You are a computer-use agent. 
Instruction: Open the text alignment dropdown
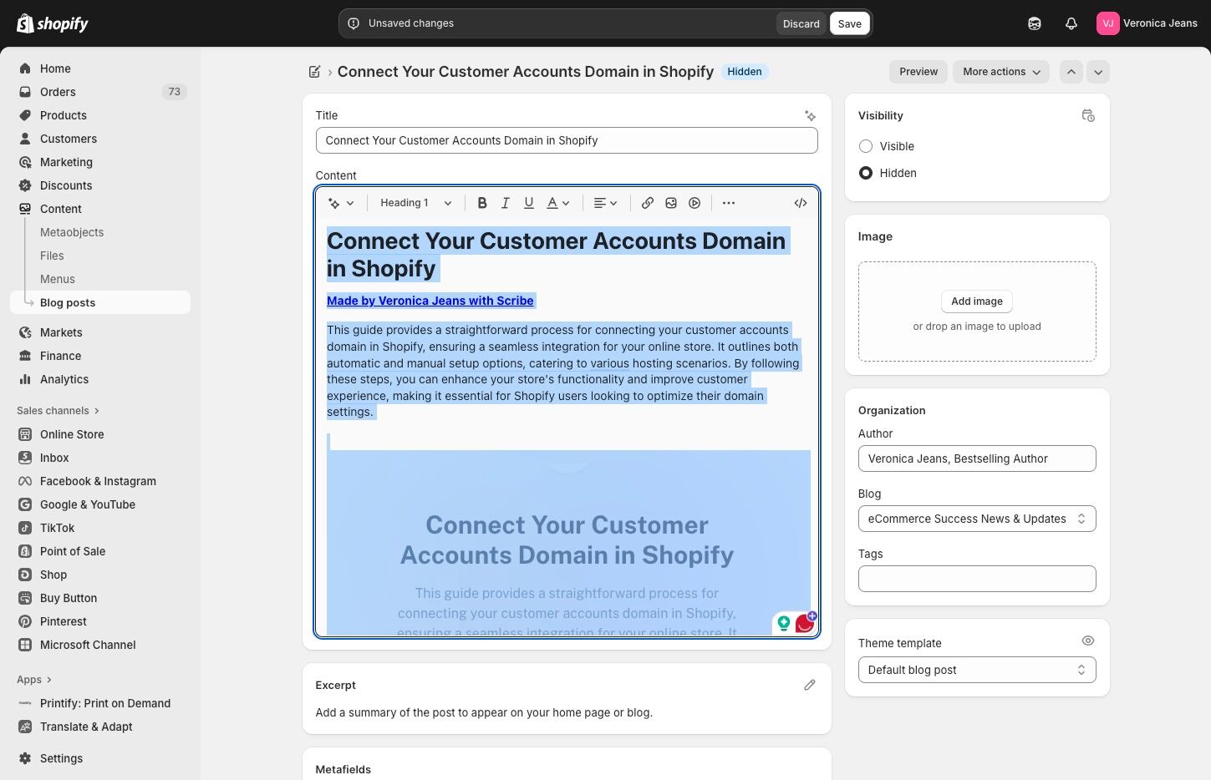tap(605, 203)
